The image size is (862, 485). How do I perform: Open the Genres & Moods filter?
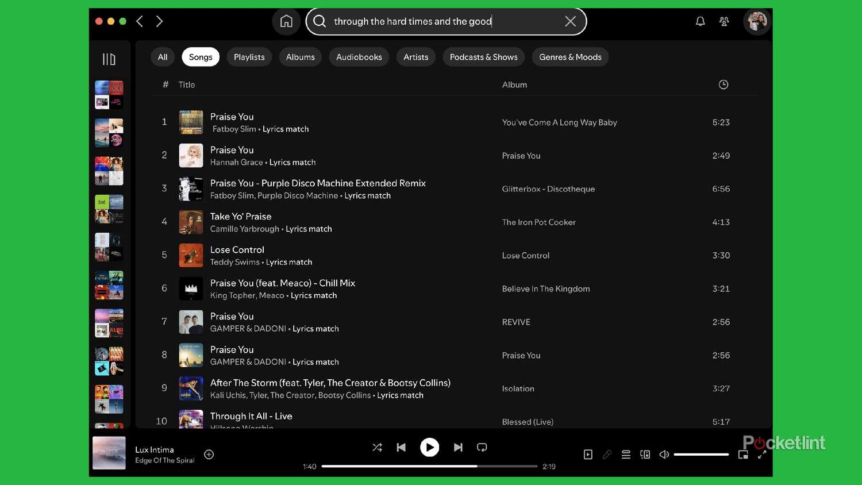[570, 57]
